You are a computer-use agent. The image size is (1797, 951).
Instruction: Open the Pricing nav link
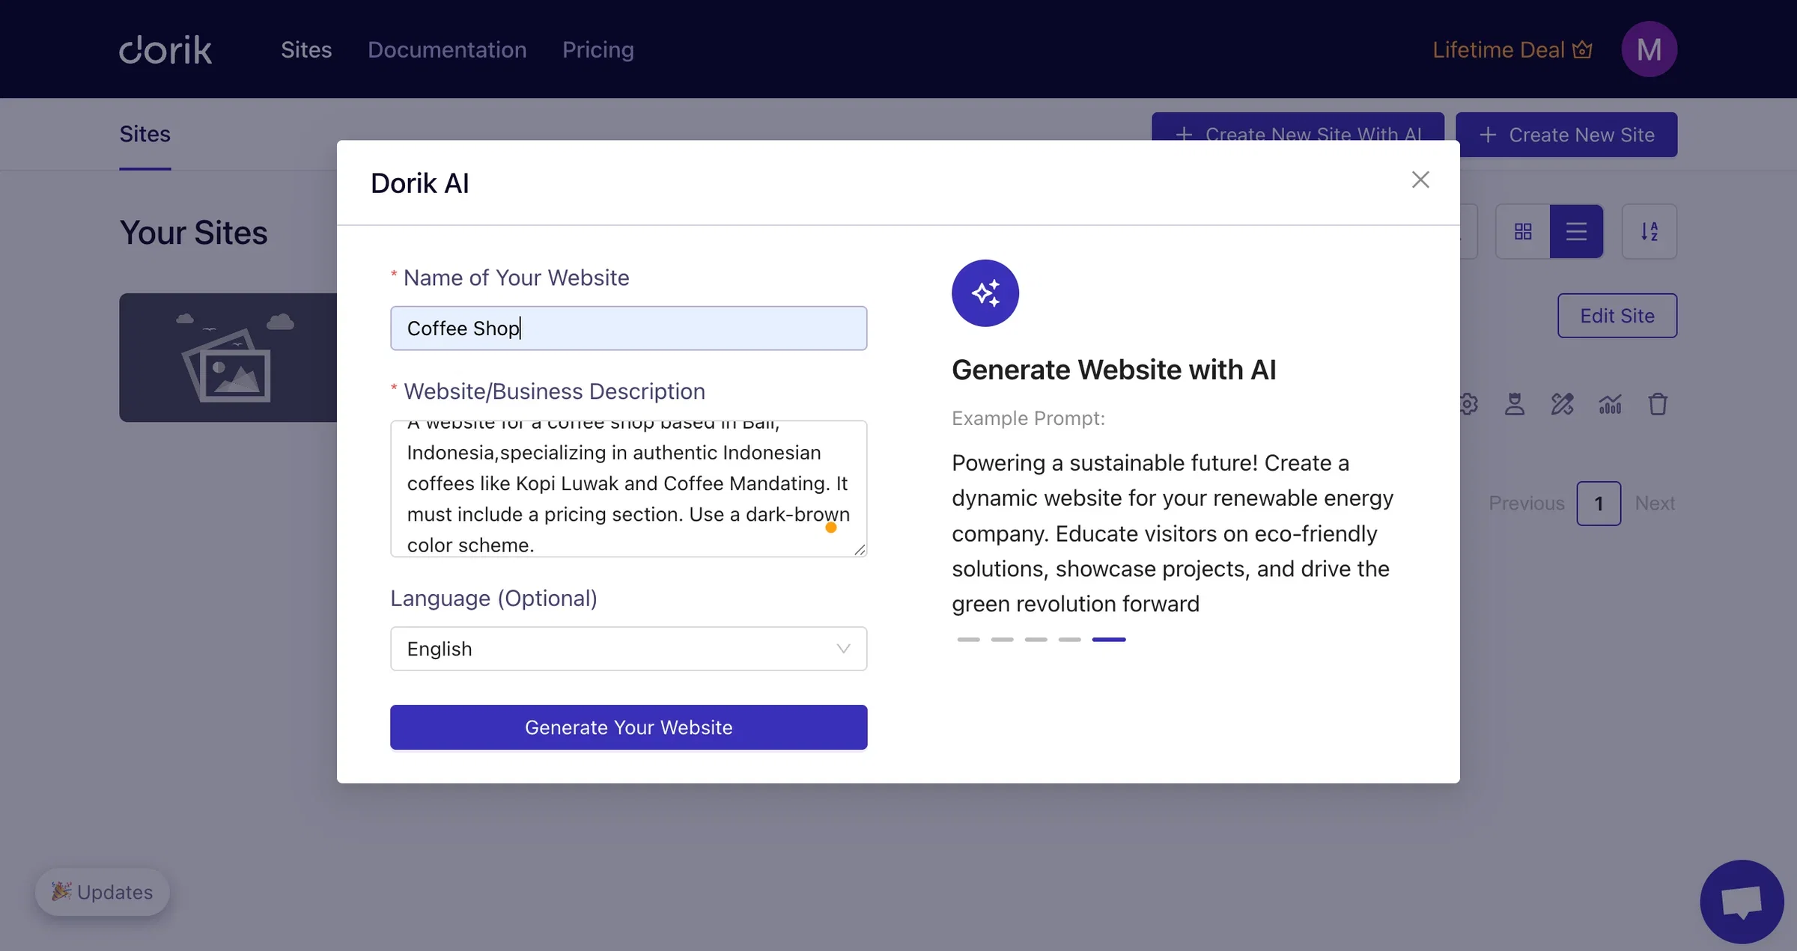(x=598, y=49)
